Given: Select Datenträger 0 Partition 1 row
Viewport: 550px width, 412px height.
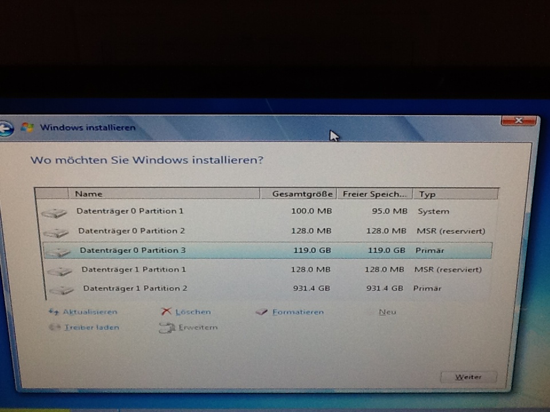Looking at the screenshot, I should point(266,211).
